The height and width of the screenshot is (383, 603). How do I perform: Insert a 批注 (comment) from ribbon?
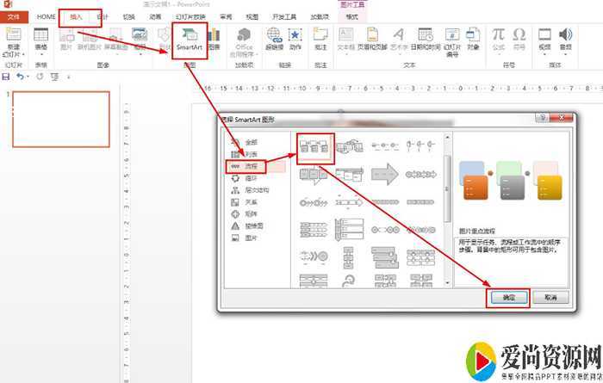[x=320, y=39]
